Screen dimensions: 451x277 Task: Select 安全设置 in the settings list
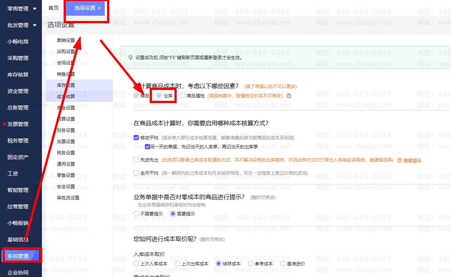coord(66,186)
